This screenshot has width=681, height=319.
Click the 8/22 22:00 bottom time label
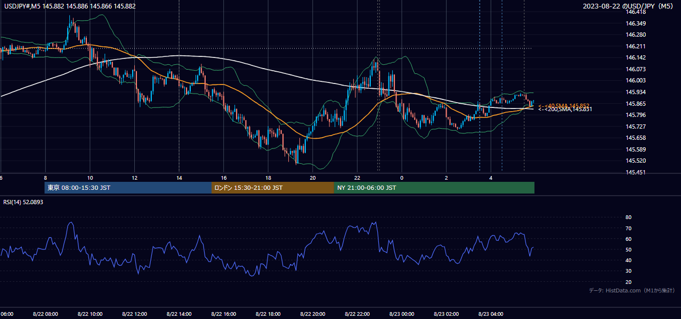pos(357,314)
